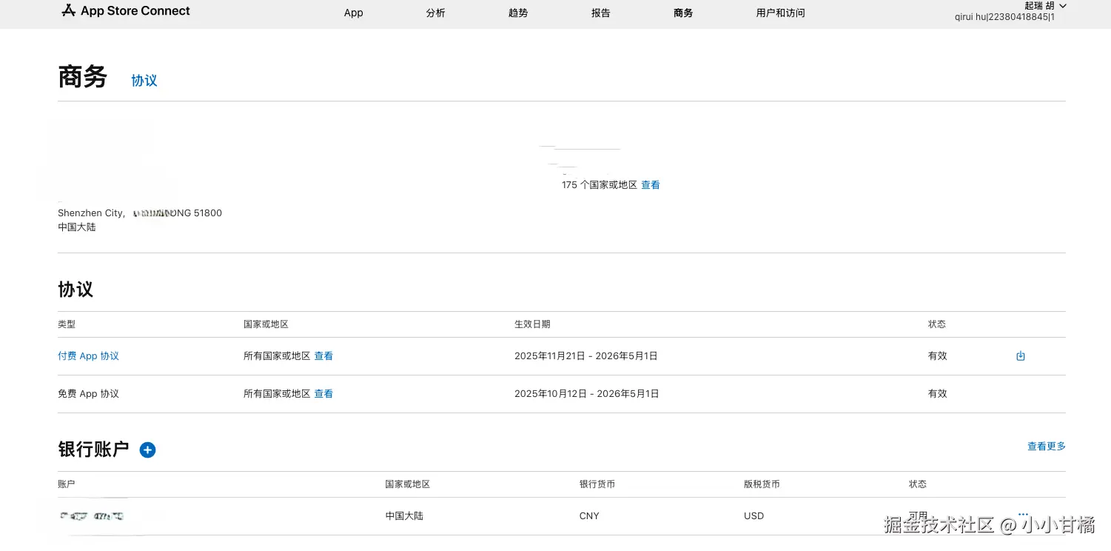Click the App Store Connect Apple logo

click(69, 10)
